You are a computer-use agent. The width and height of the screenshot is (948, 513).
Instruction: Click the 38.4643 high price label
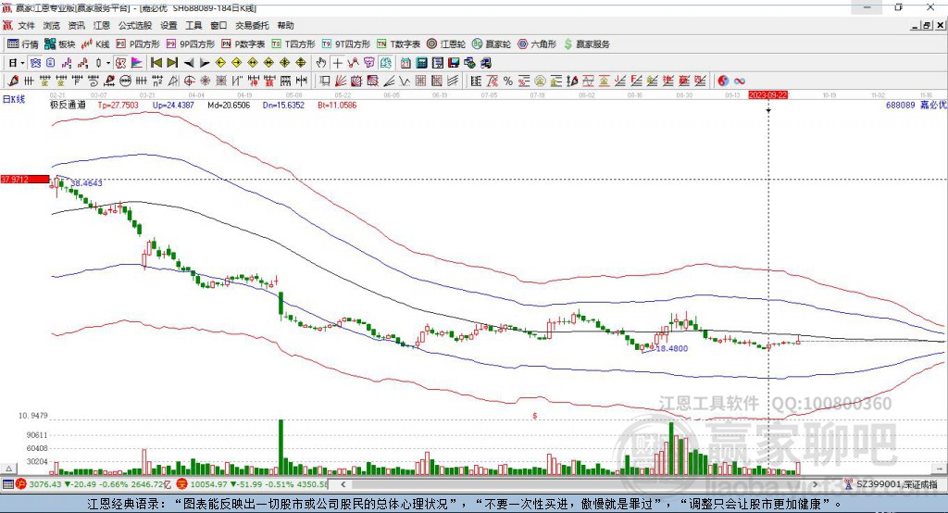86,182
